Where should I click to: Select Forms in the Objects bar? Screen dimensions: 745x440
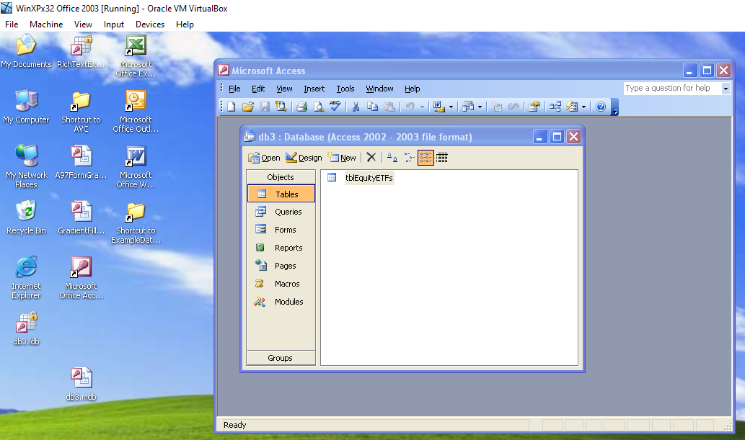[281, 230]
